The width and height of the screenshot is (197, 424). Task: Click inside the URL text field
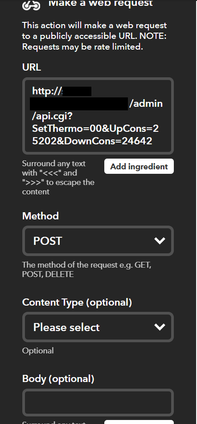point(98,116)
